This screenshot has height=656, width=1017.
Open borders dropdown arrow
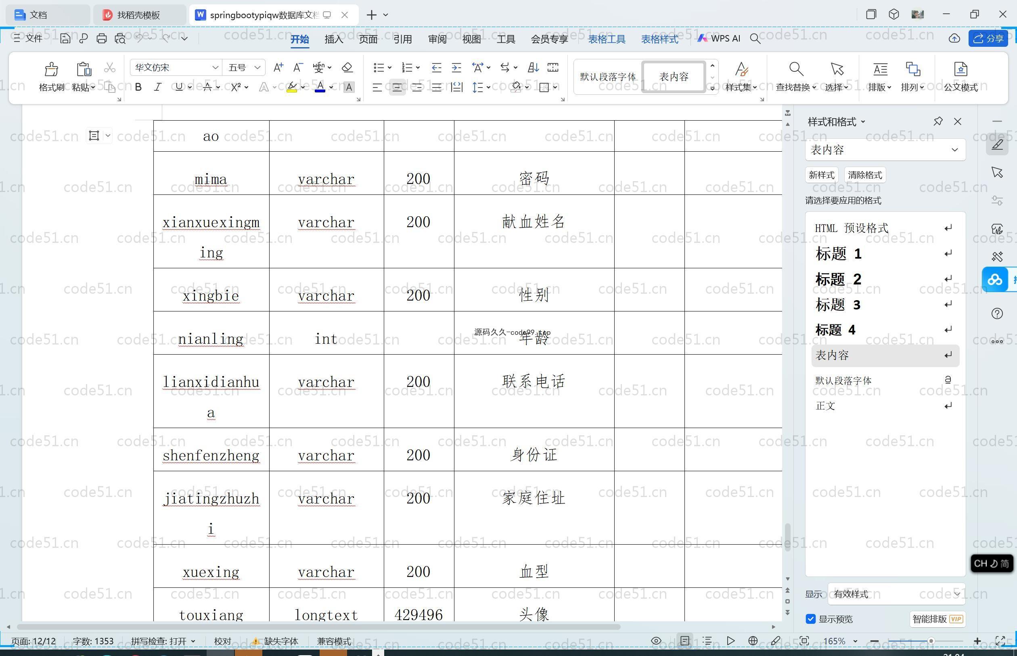coord(555,87)
